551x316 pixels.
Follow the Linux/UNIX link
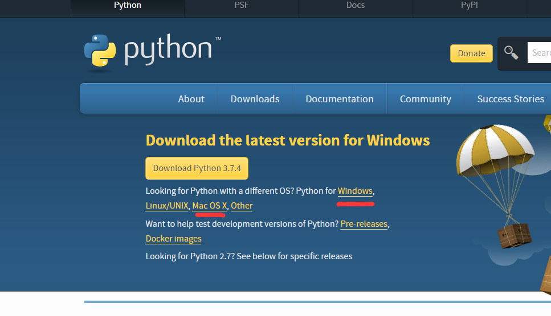pyautogui.click(x=167, y=206)
